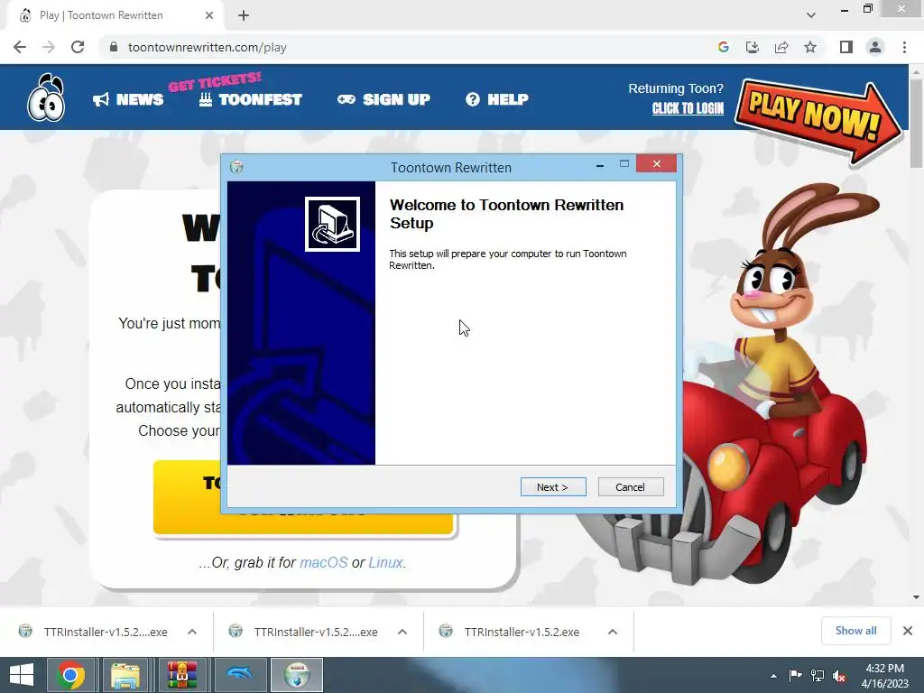Open Chrome three-dot menu
The width and height of the screenshot is (924, 693).
coord(904,47)
